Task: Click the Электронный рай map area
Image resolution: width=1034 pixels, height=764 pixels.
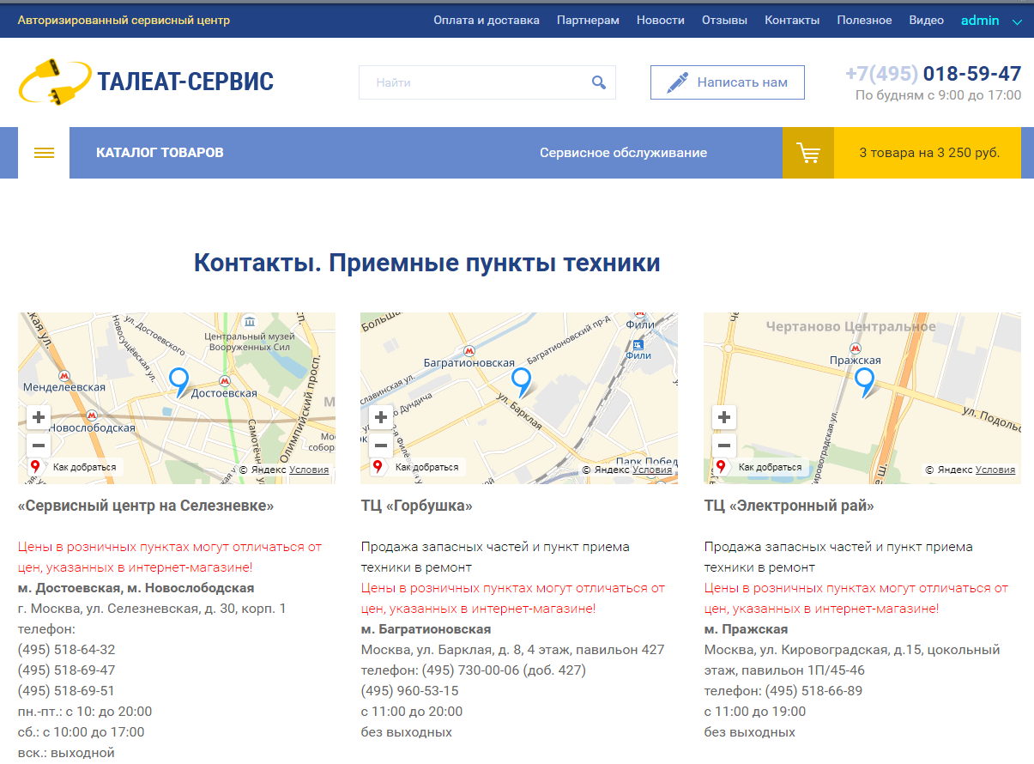Action: tap(862, 398)
